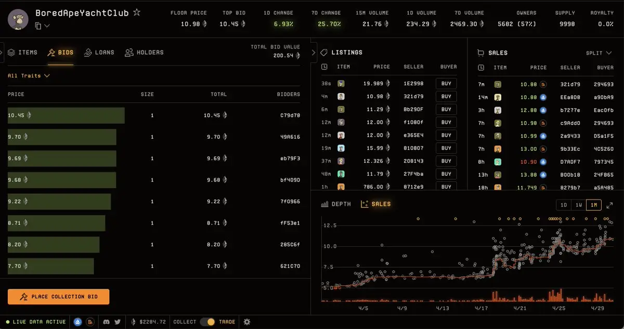Click the clock icon in Listings header

[x=324, y=67]
